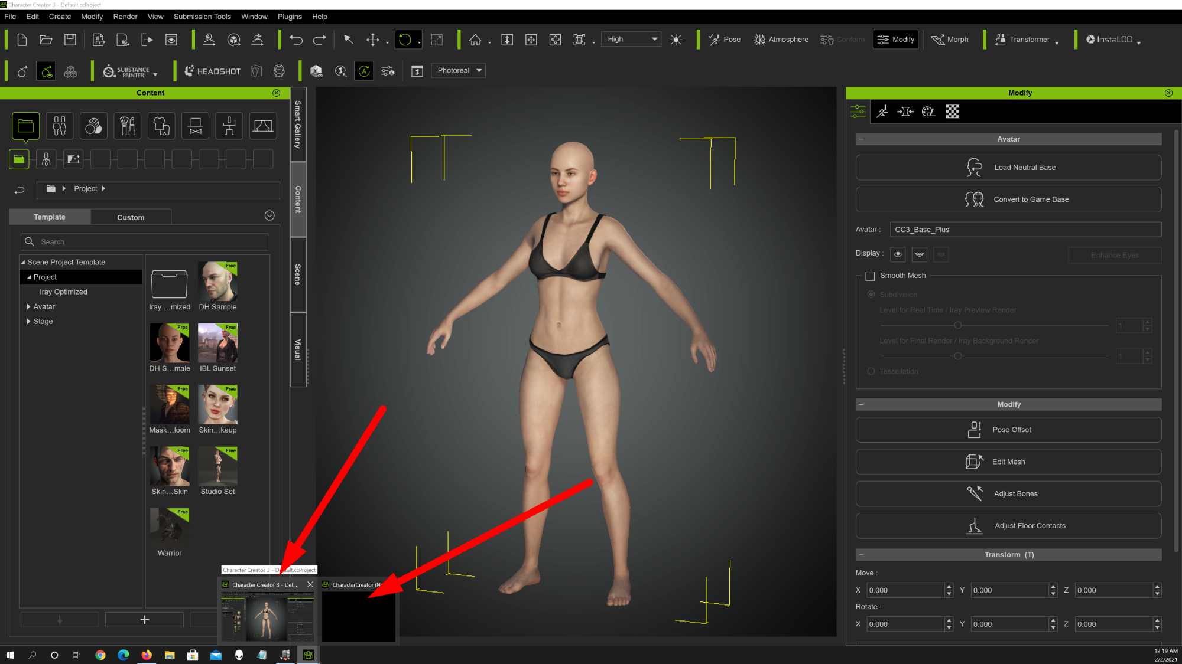
Task: Open the Cloth content category icon
Action: point(161,126)
